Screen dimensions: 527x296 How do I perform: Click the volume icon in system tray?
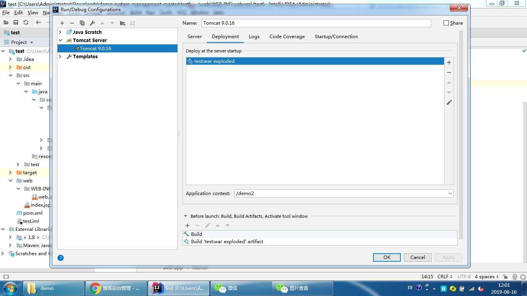[481, 288]
